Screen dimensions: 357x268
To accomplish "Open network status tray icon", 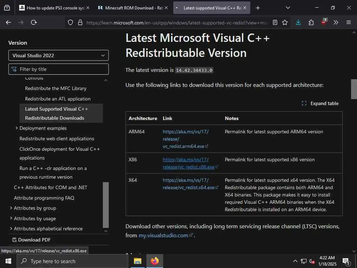I will point(304,261).
